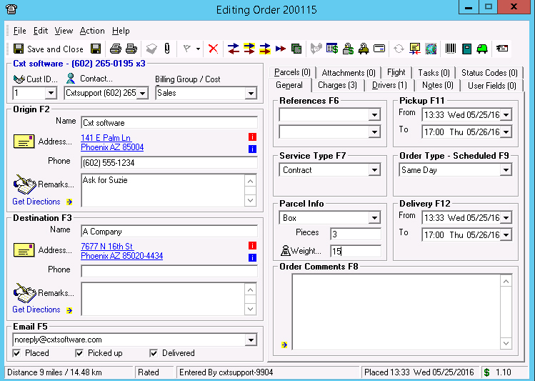This screenshot has height=381, width=535.
Task: Click the red X delete icon
Action: [x=214, y=49]
